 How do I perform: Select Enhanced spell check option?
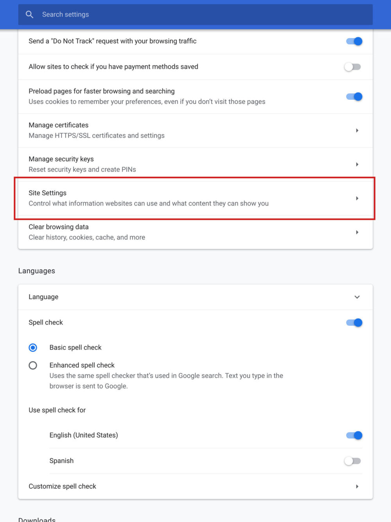(33, 365)
